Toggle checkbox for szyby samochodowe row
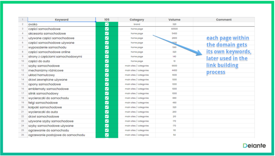Viewport: 275px width, 156px height. pyautogui.click(x=107, y=66)
